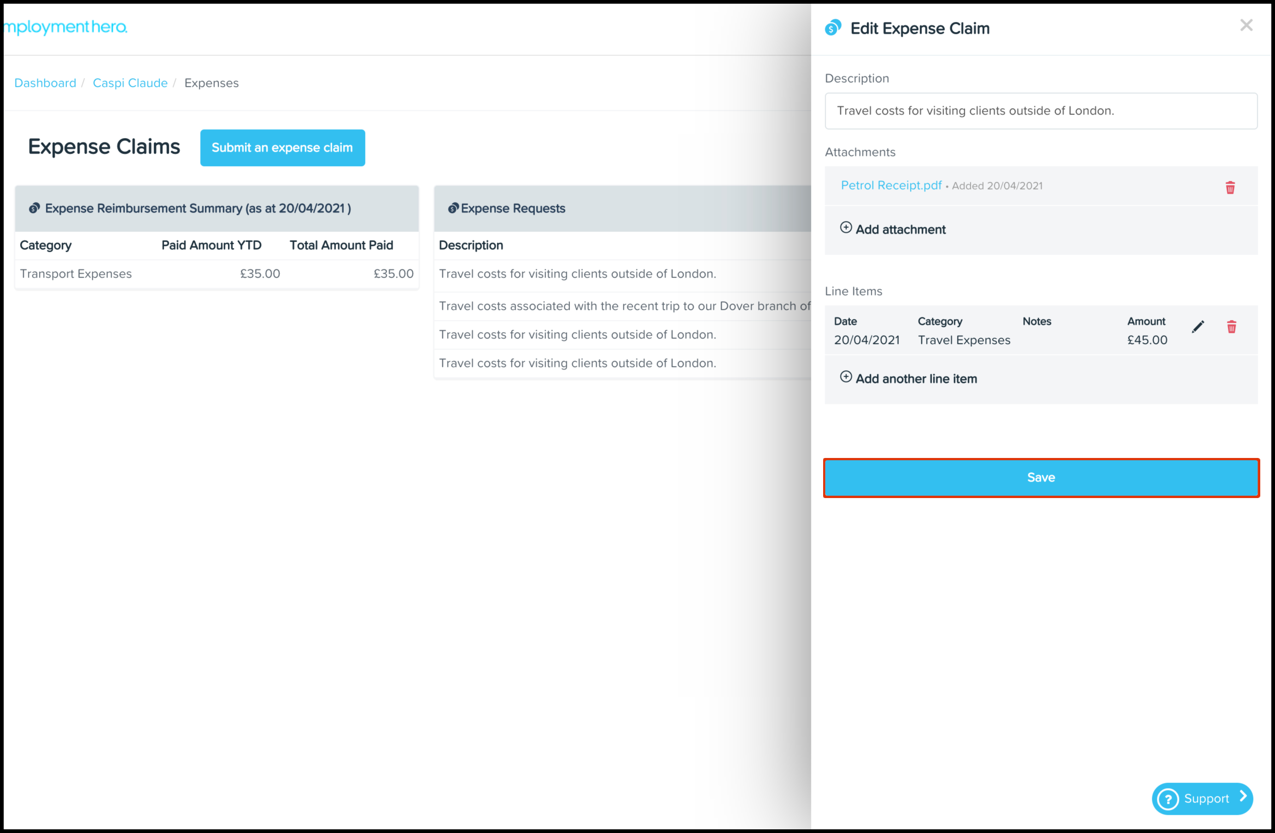1275x833 pixels.
Task: Click the Add another line item plus icon
Action: [x=845, y=377]
